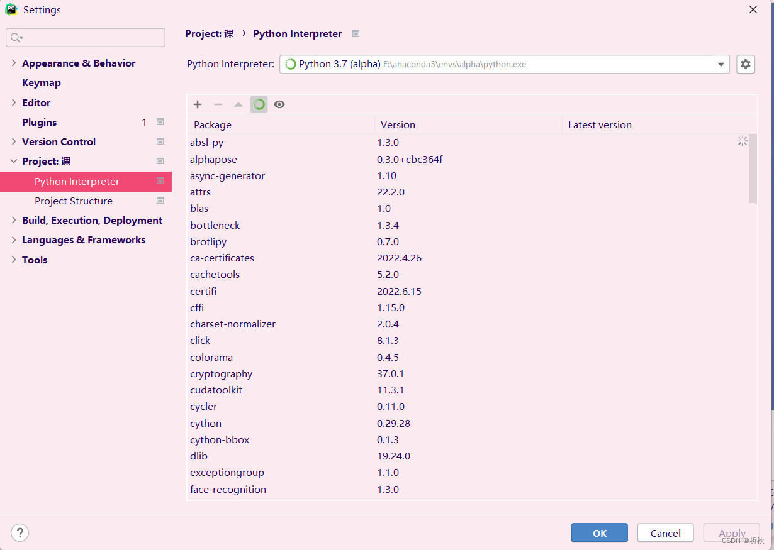Select the cython-bbox package row
The width and height of the screenshot is (774, 550).
pyautogui.click(x=468, y=439)
